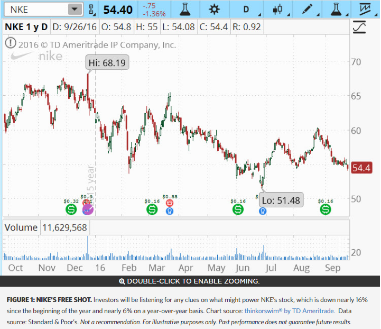
Task: Click the 'H: 55' high value
Action: (x=147, y=27)
